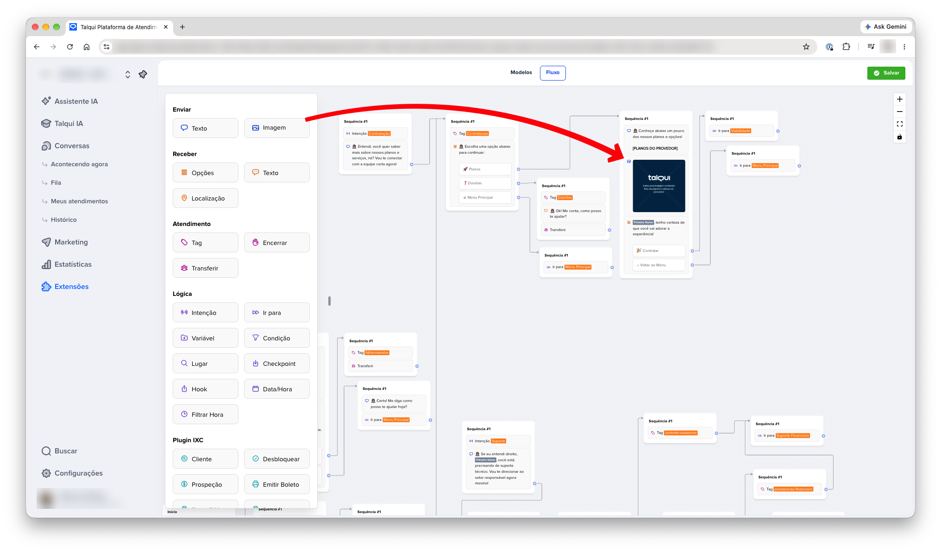The height and width of the screenshot is (552, 941).
Task: Fit flow canvas to view
Action: [899, 124]
